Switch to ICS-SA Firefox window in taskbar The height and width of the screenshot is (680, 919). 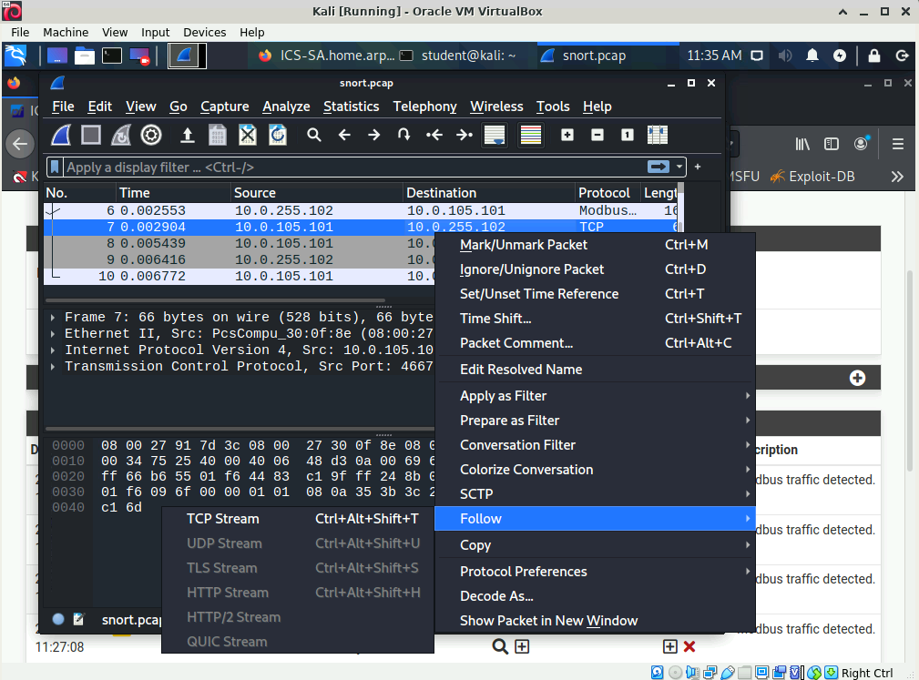coord(327,56)
